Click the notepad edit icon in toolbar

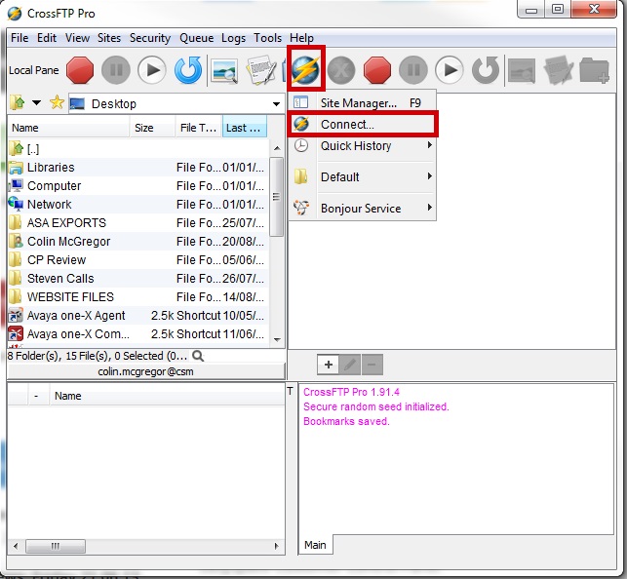click(x=260, y=70)
